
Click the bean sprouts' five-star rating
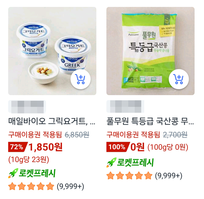(x=129, y=176)
